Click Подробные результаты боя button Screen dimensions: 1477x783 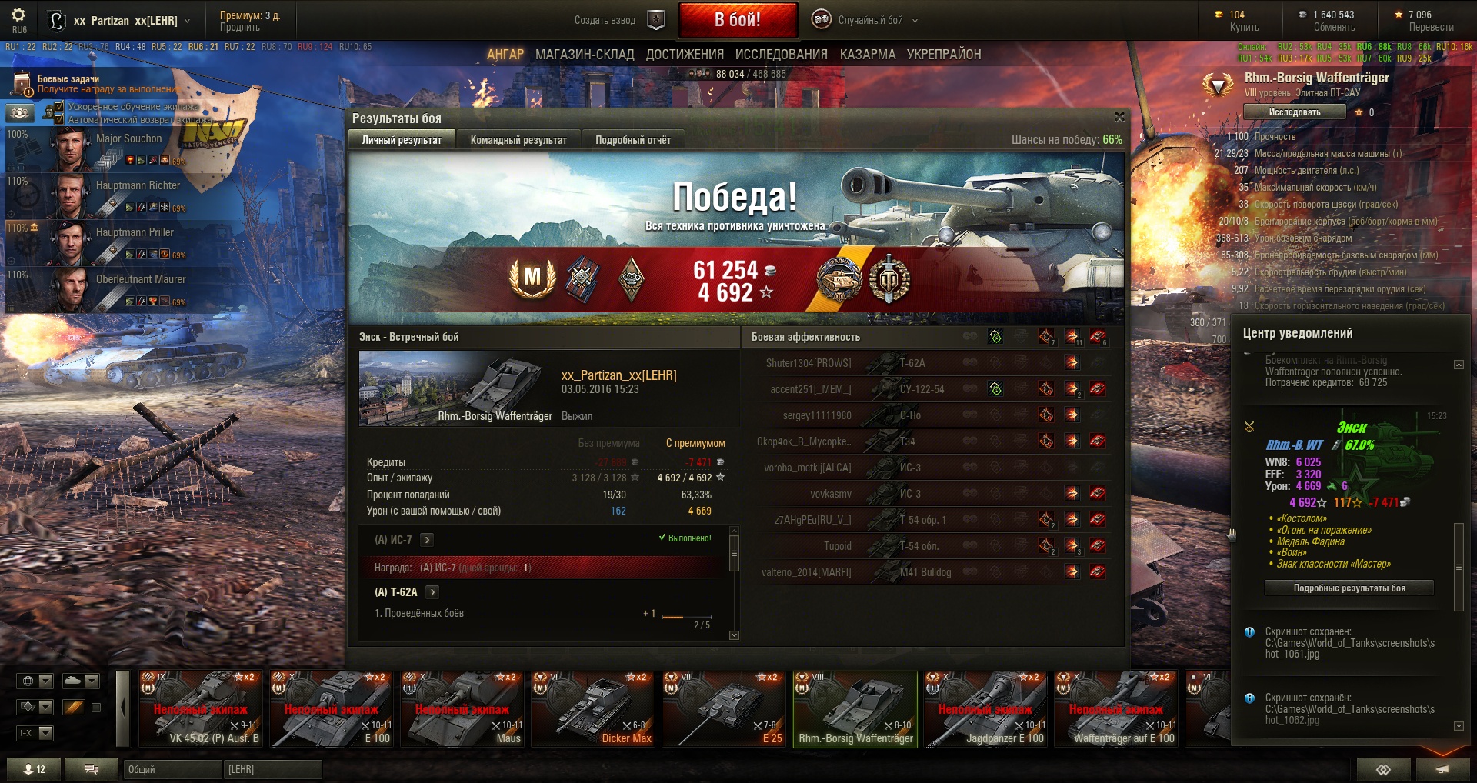(1349, 588)
